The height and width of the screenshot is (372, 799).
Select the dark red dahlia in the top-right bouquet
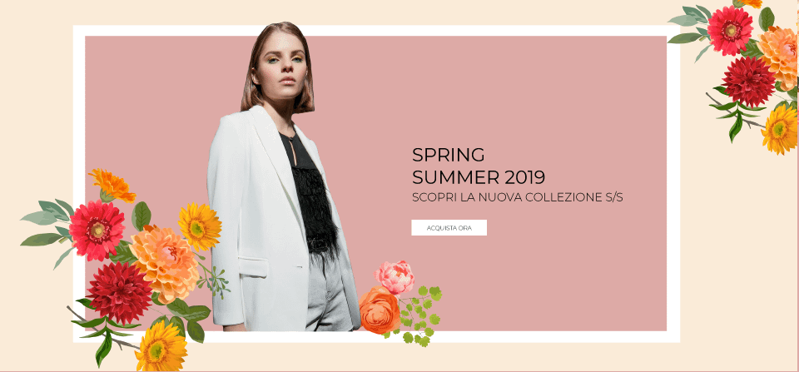pos(748,82)
